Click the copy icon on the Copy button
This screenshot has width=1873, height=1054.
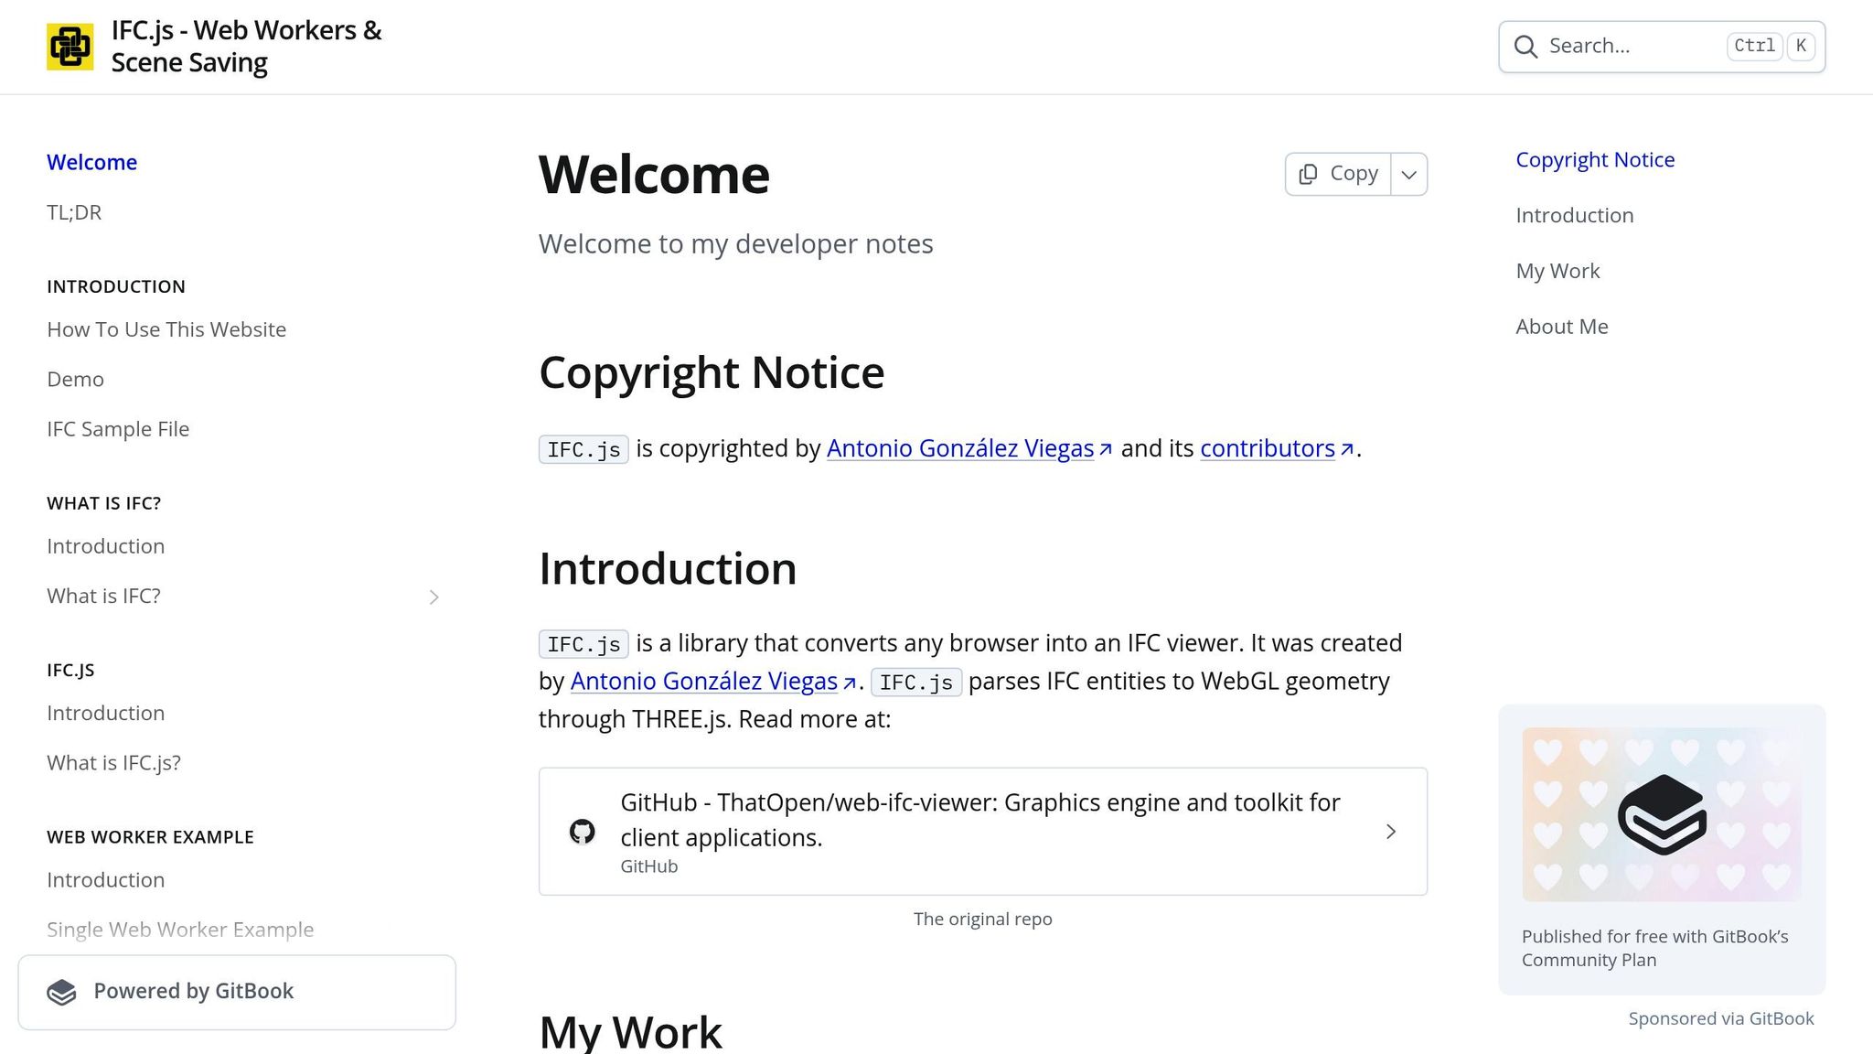tap(1308, 173)
